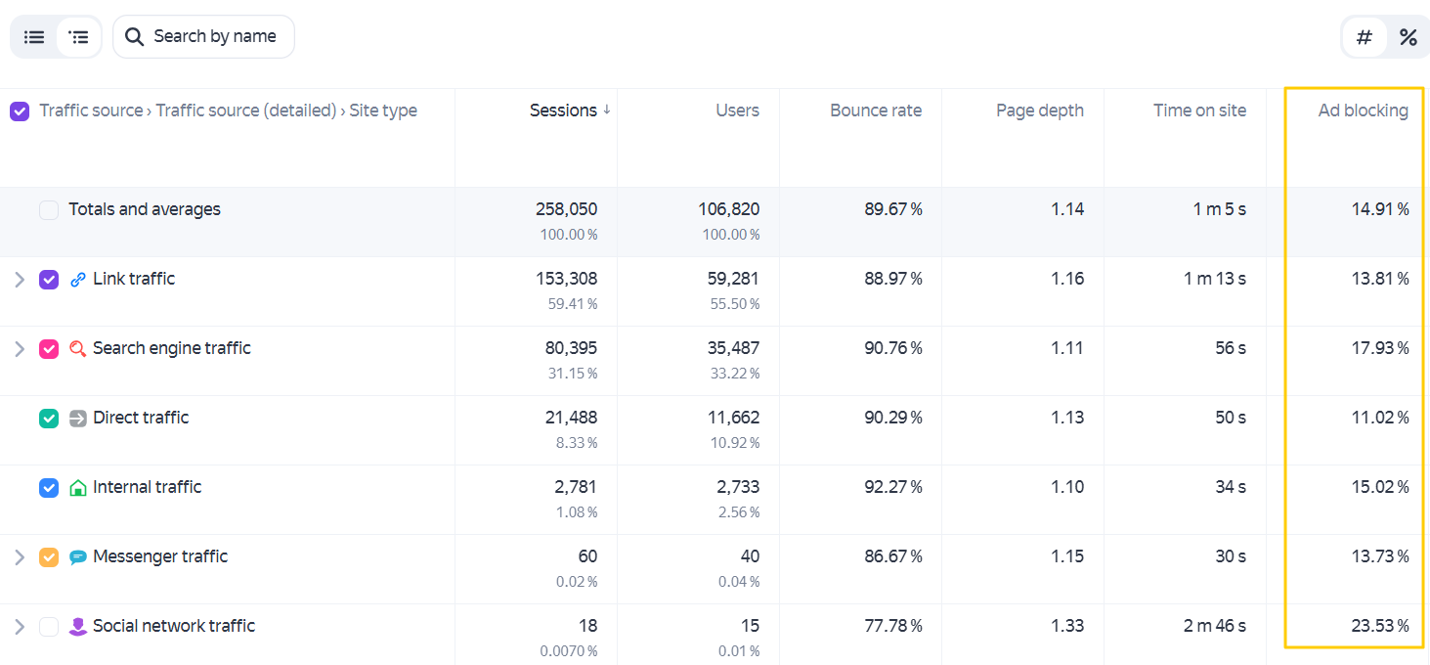Check the Totals and averages checkbox
The width and height of the screenshot is (1430, 665).
click(49, 210)
